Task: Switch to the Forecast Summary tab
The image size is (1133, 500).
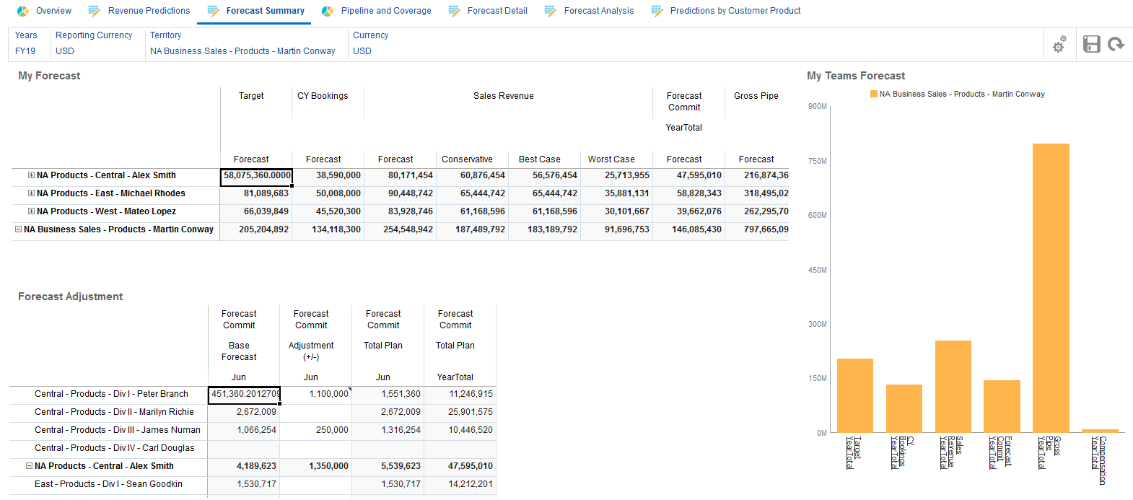Action: (265, 11)
